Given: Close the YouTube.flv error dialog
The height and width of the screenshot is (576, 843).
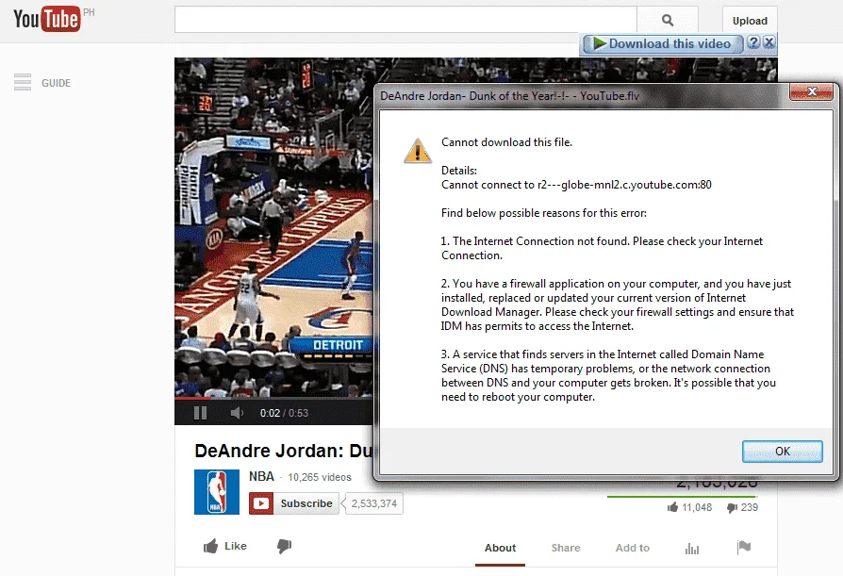Looking at the screenshot, I should click(812, 91).
